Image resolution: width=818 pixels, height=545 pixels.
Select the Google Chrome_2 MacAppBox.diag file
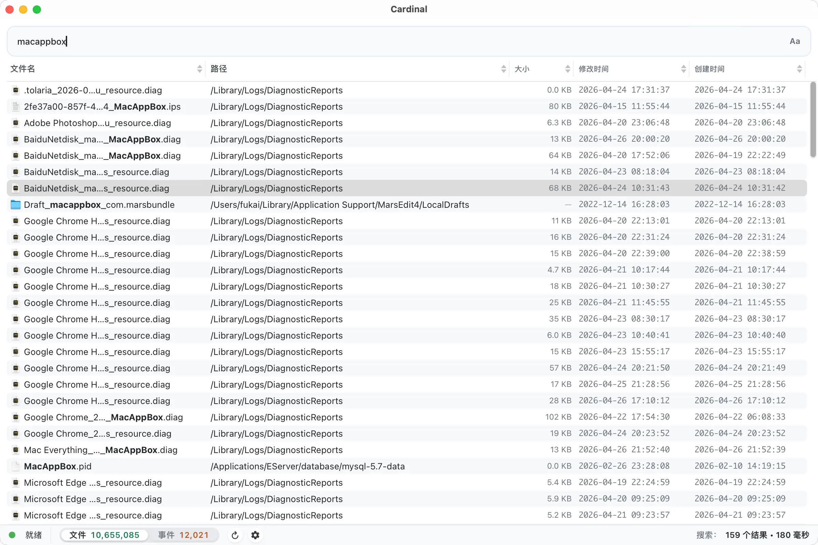tap(103, 418)
